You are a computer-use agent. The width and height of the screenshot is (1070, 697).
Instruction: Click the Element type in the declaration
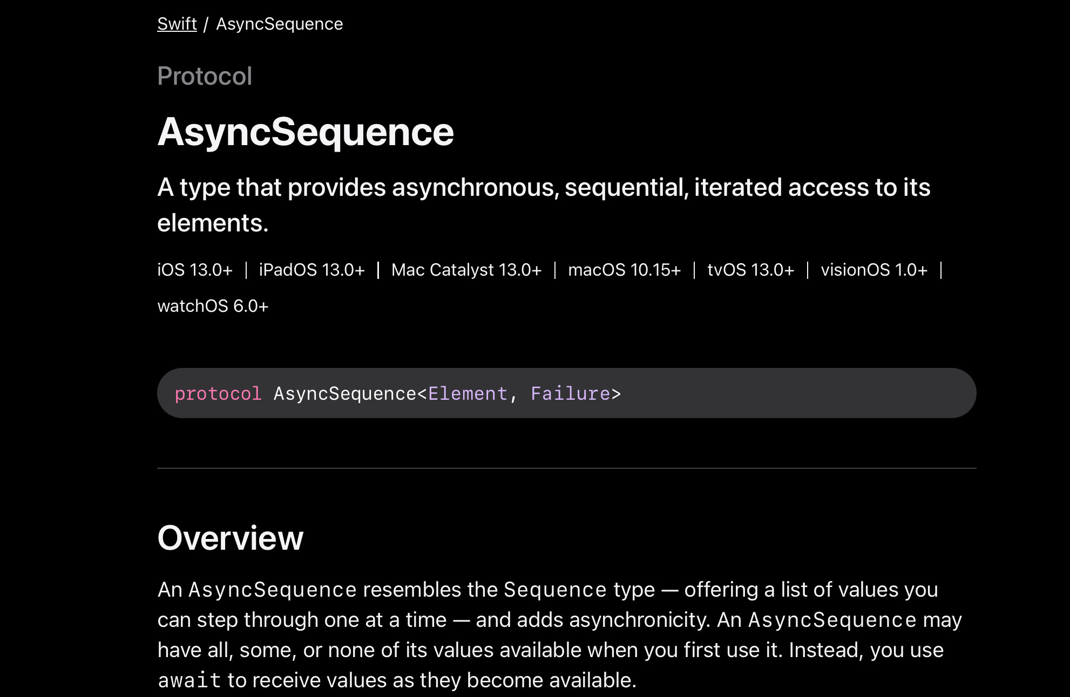point(468,394)
